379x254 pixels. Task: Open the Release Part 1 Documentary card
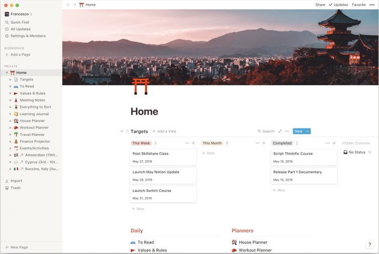pyautogui.click(x=304, y=176)
